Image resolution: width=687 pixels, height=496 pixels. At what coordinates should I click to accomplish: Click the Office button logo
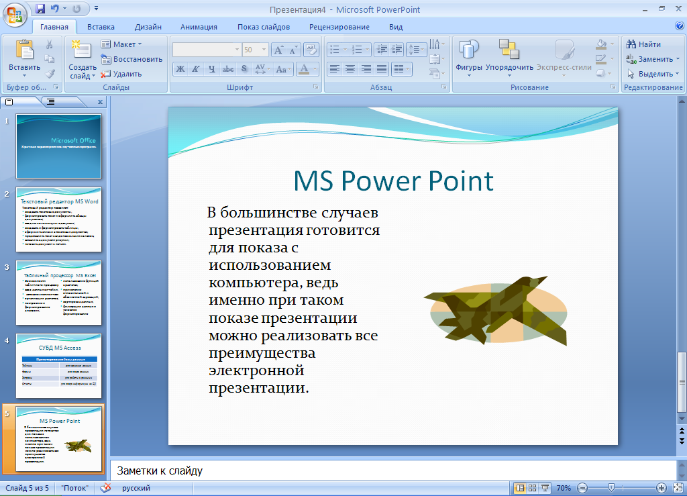15,15
